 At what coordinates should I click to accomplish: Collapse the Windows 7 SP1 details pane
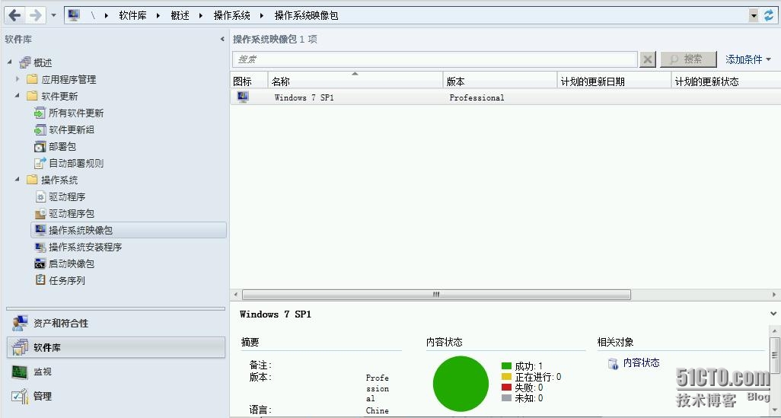773,314
